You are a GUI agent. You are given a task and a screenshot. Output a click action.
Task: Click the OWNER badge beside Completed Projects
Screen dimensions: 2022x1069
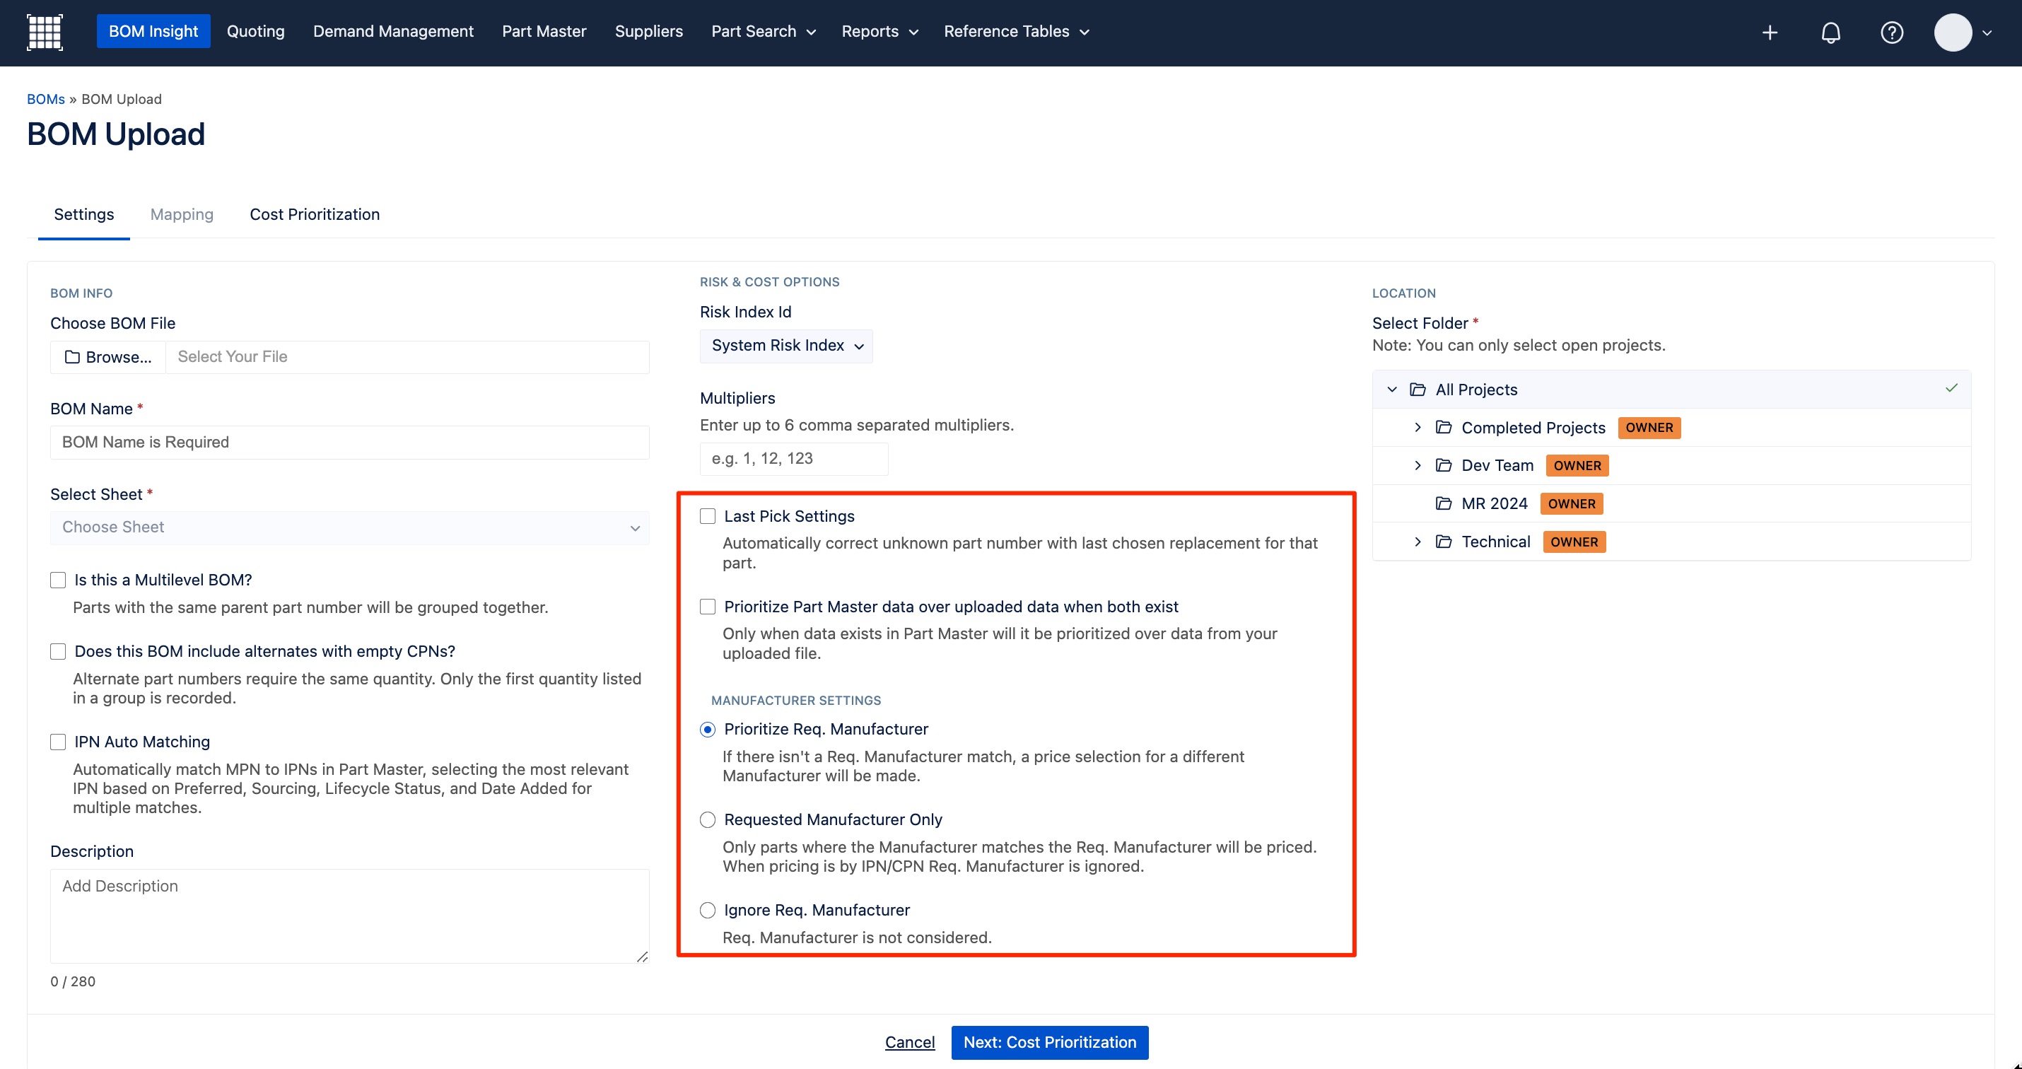1649,428
